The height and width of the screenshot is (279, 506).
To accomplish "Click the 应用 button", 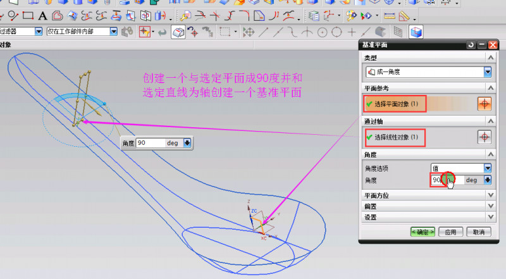I will [x=450, y=232].
